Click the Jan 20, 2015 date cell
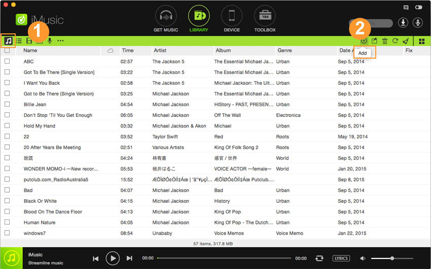 (x=352, y=169)
